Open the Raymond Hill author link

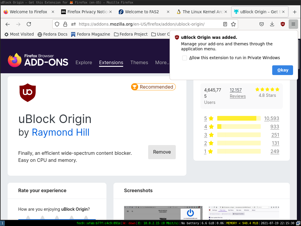[x=61, y=132]
